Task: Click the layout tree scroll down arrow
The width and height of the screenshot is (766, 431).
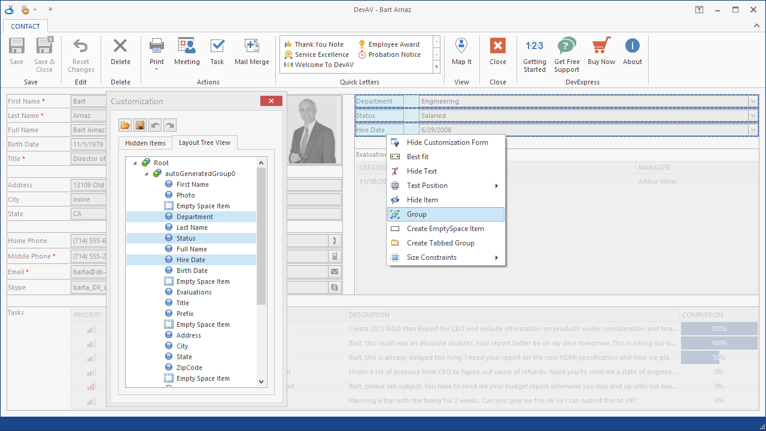Action: (261, 381)
